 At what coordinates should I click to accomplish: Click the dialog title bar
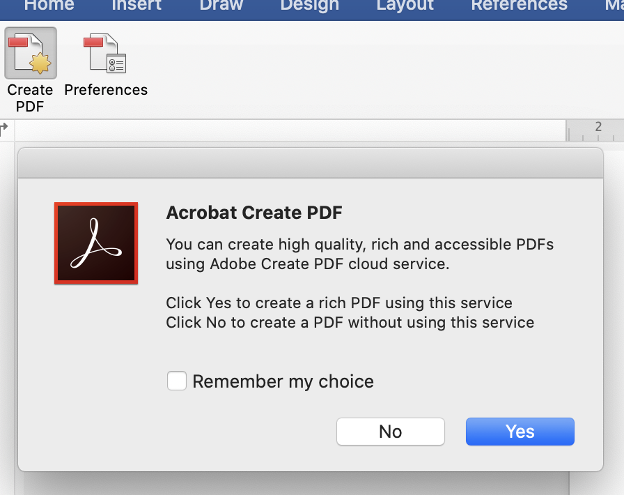[x=311, y=163]
